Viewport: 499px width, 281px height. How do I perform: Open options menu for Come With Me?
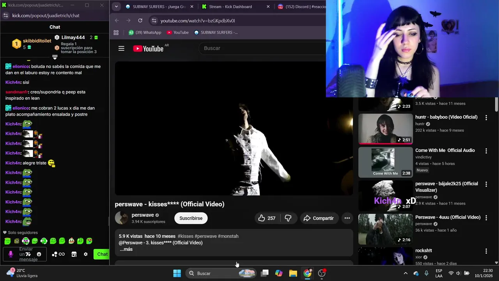pos(486,151)
